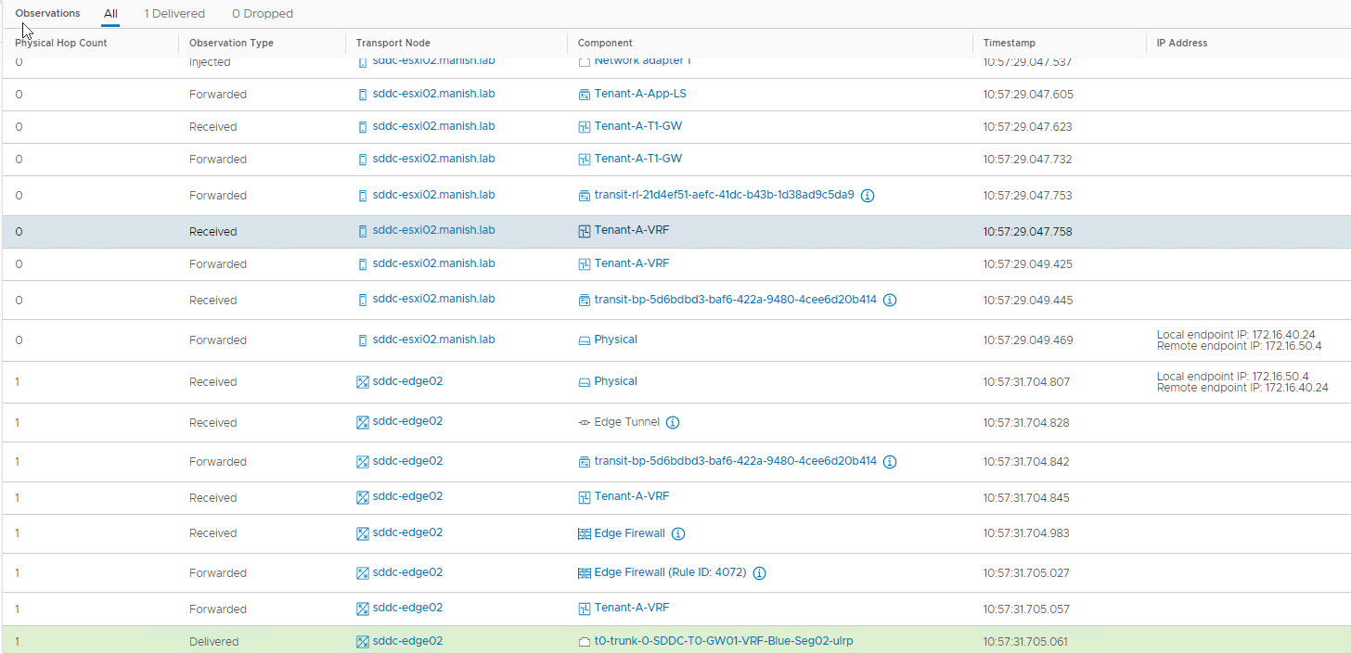Open Tenant-A-App-LS component link
Screen dimensions: 1351x654
click(639, 95)
